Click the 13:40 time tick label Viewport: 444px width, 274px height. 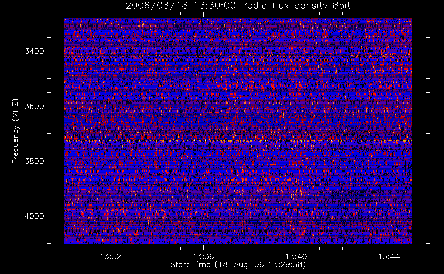(296, 256)
